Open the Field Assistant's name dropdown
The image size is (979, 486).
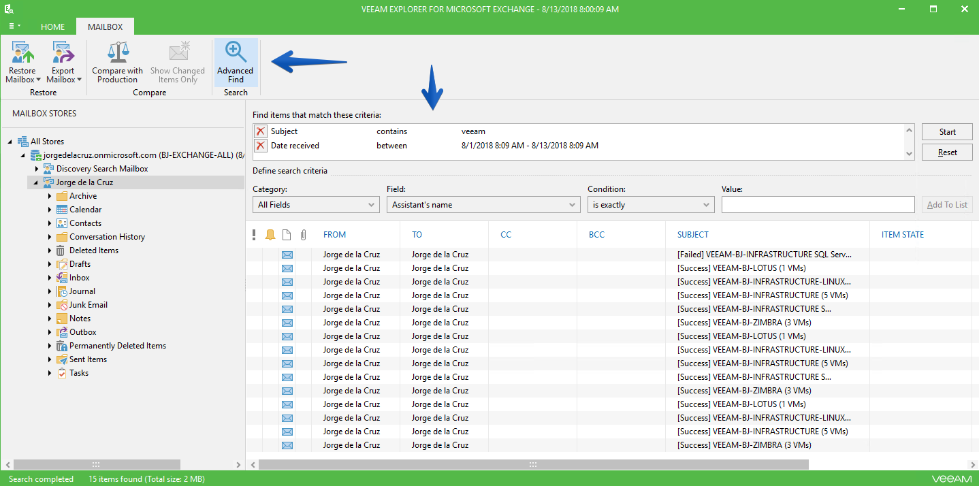coord(483,205)
